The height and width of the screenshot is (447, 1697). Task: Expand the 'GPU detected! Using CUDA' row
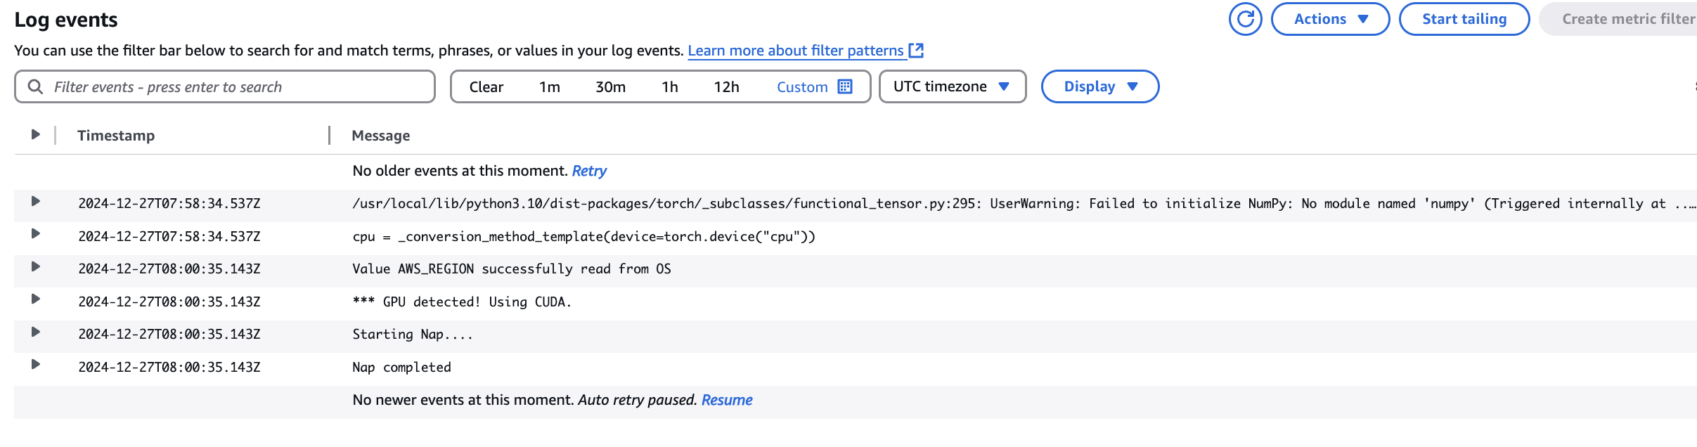click(35, 299)
